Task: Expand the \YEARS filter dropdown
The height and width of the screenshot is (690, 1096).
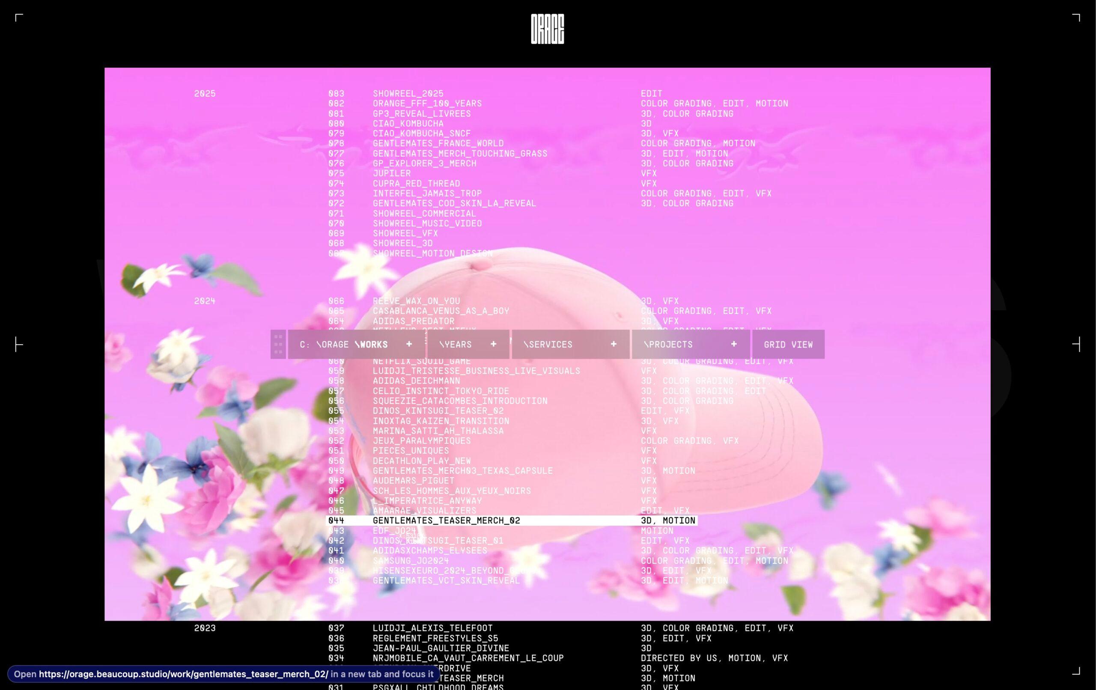Action: pos(456,345)
